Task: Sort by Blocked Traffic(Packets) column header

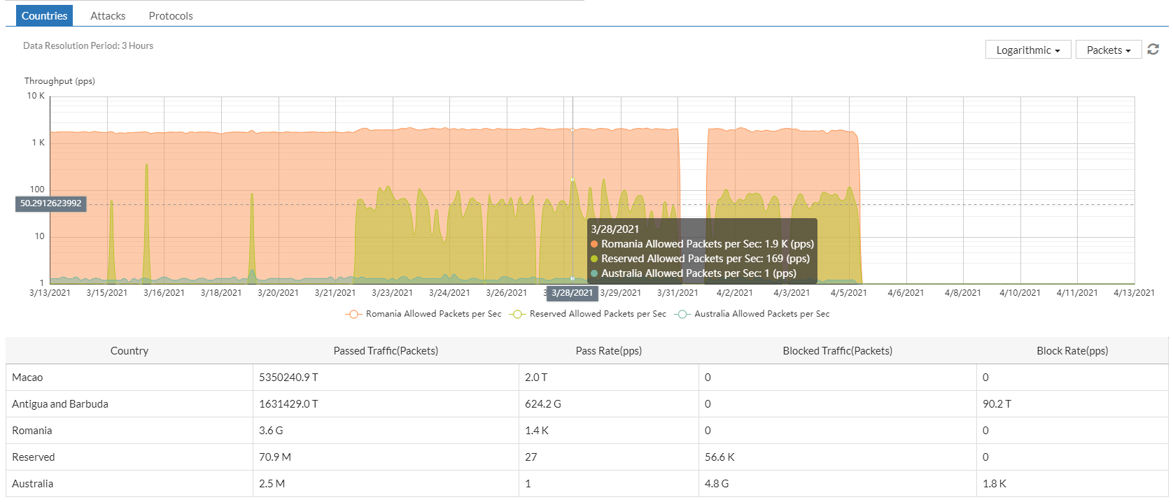Action: [837, 351]
